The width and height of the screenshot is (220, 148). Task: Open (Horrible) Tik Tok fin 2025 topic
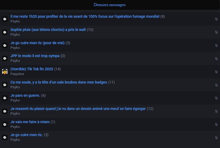32,69
